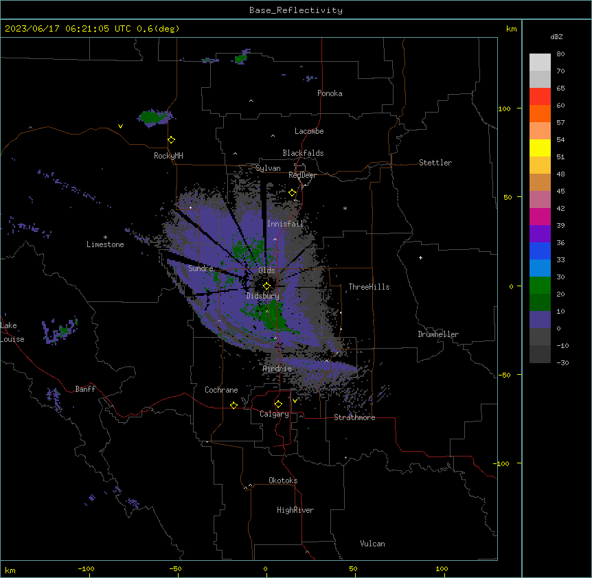Viewport: 592px width, 578px height.
Task: Click the RockyMH label
Action: (x=168, y=156)
